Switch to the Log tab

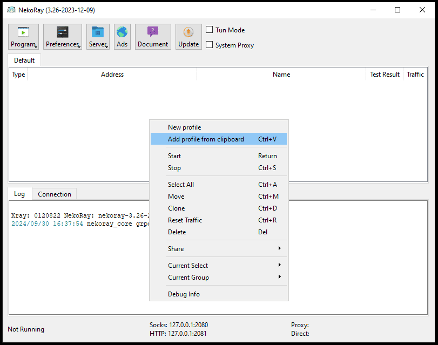click(19, 194)
